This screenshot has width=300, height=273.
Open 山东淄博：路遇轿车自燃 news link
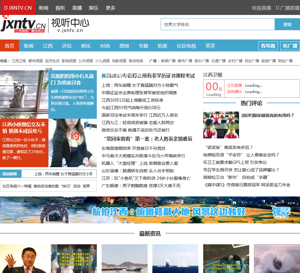(138, 171)
